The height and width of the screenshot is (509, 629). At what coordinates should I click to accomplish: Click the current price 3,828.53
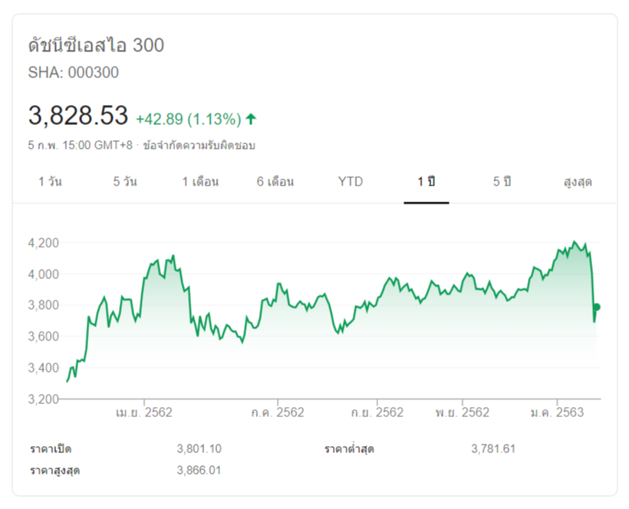[x=78, y=116]
